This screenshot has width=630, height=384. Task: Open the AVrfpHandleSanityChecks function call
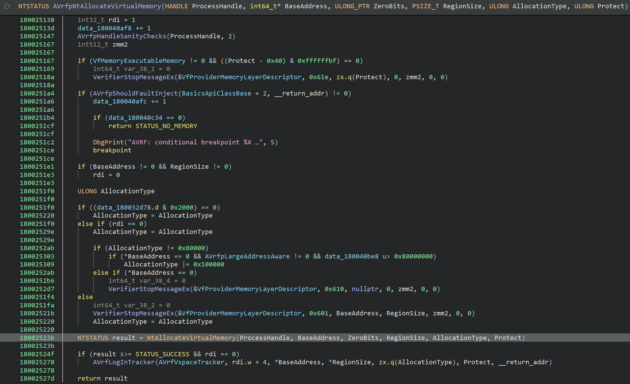point(122,36)
